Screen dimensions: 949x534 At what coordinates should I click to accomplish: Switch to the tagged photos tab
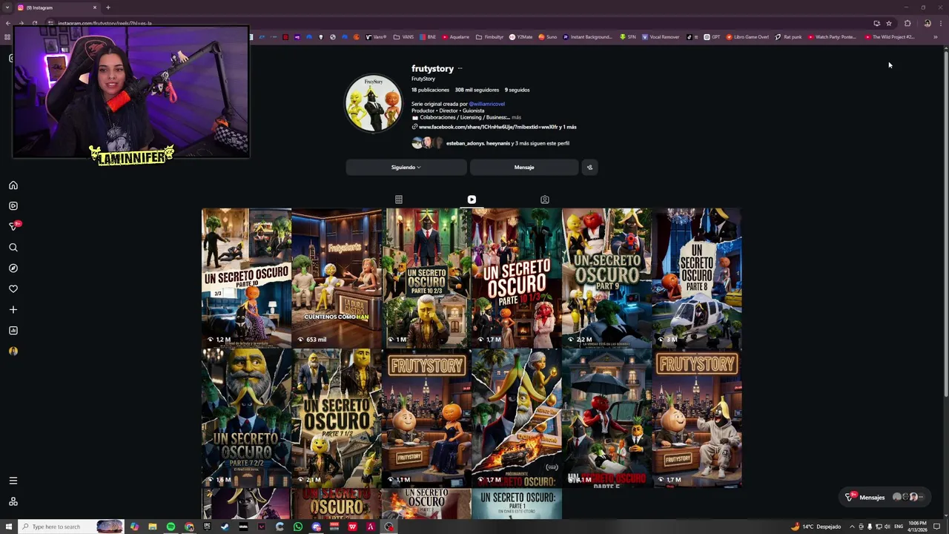(x=545, y=200)
